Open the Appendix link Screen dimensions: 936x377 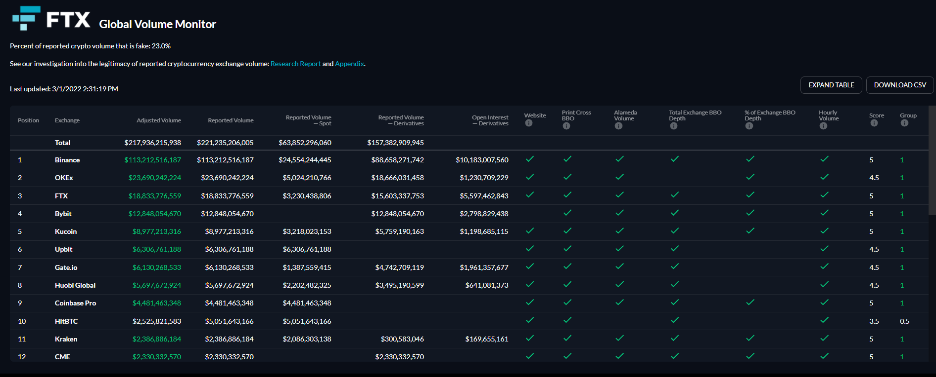click(x=349, y=64)
